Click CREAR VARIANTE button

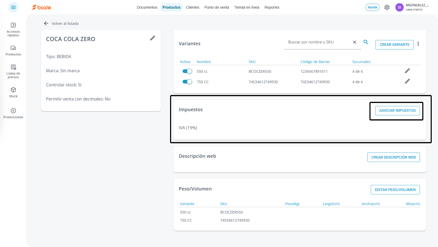coord(395,44)
